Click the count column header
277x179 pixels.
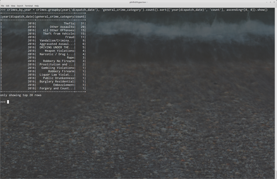(80, 17)
